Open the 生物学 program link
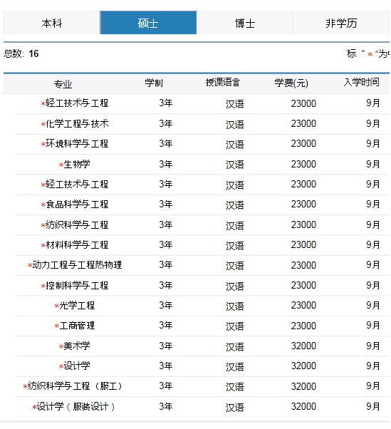Screen dimensions: 391x429 pyautogui.click(x=77, y=165)
